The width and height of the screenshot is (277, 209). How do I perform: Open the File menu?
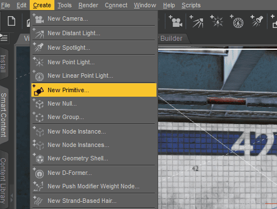coord(6,5)
